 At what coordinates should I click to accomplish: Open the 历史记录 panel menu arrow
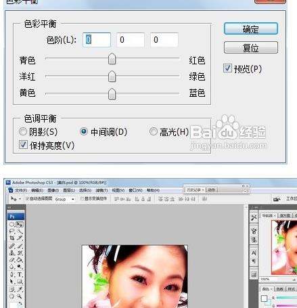(246, 192)
